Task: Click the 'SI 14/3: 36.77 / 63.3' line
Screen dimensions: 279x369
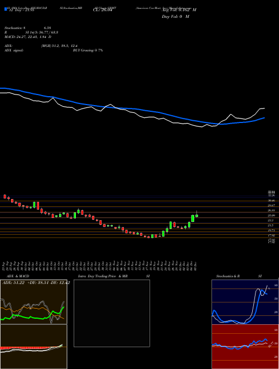Action: coord(42,32)
